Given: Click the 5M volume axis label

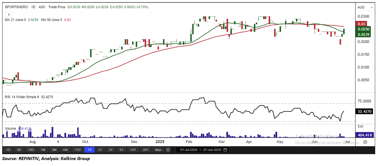Looking at the screenshot, I should click(360, 126).
